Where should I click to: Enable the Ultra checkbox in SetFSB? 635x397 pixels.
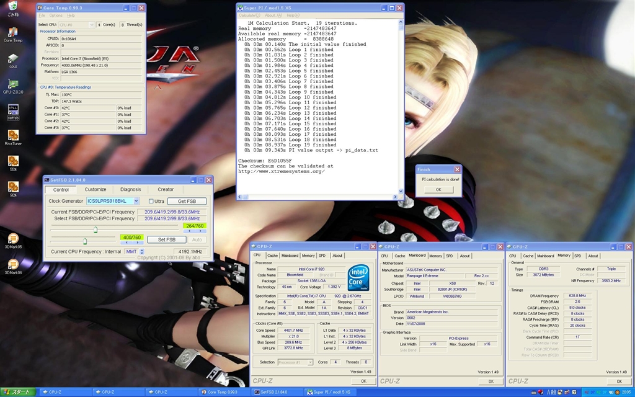pyautogui.click(x=151, y=201)
